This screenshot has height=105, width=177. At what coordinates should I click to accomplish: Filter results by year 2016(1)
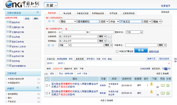(50, 63)
